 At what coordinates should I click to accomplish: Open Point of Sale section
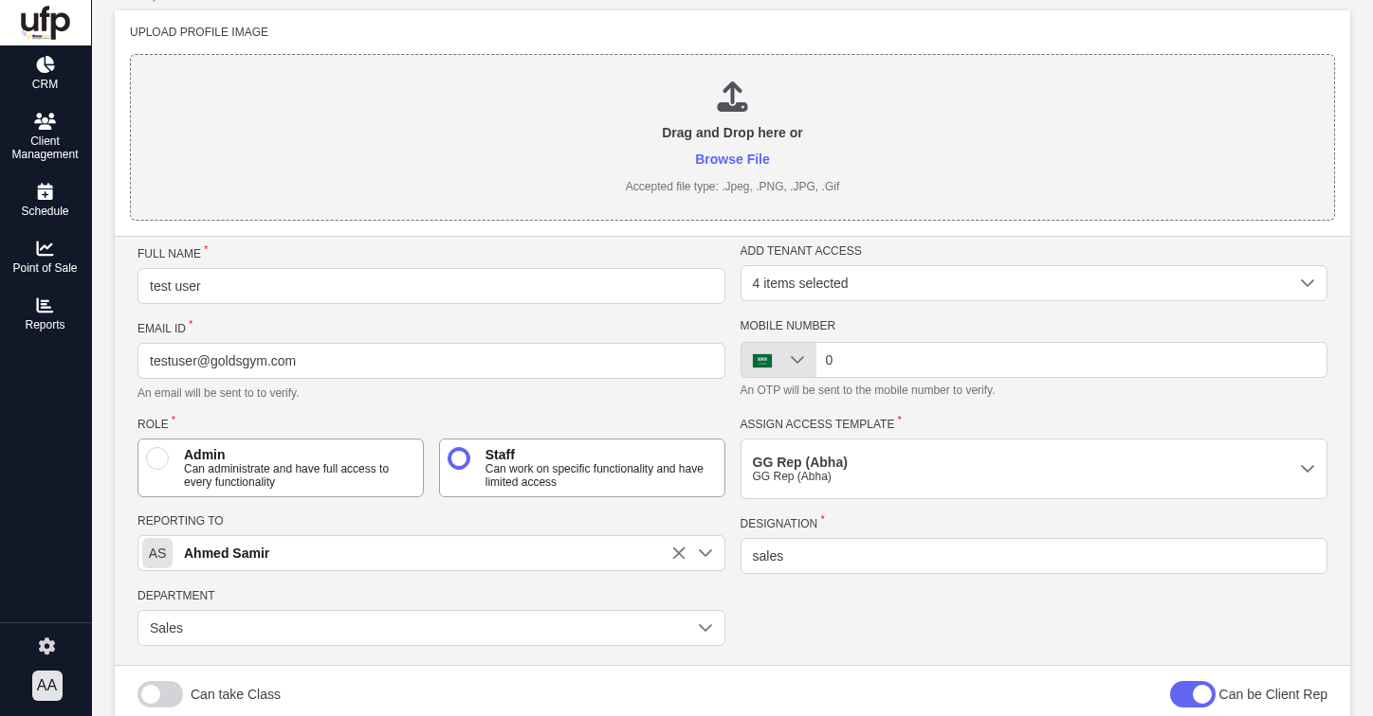coord(45,248)
